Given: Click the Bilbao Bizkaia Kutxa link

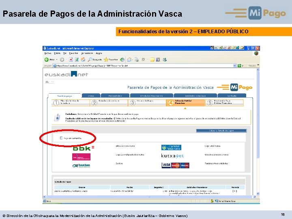Looking at the screenshot, I should (125, 146).
